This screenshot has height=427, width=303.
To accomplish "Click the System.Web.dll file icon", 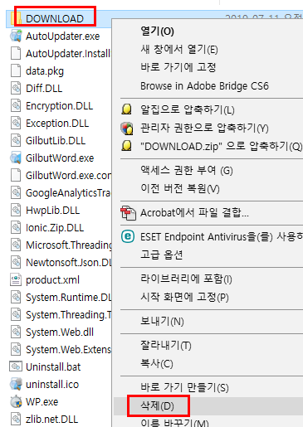I will point(16,332).
